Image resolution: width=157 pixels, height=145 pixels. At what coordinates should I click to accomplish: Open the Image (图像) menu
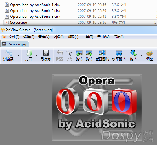point(58,37)
